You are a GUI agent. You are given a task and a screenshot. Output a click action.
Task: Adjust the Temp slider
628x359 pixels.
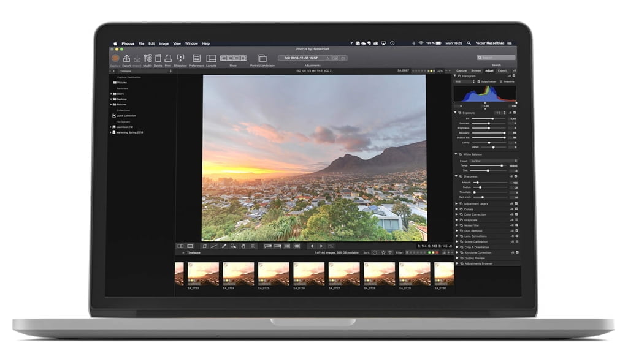[489, 165]
